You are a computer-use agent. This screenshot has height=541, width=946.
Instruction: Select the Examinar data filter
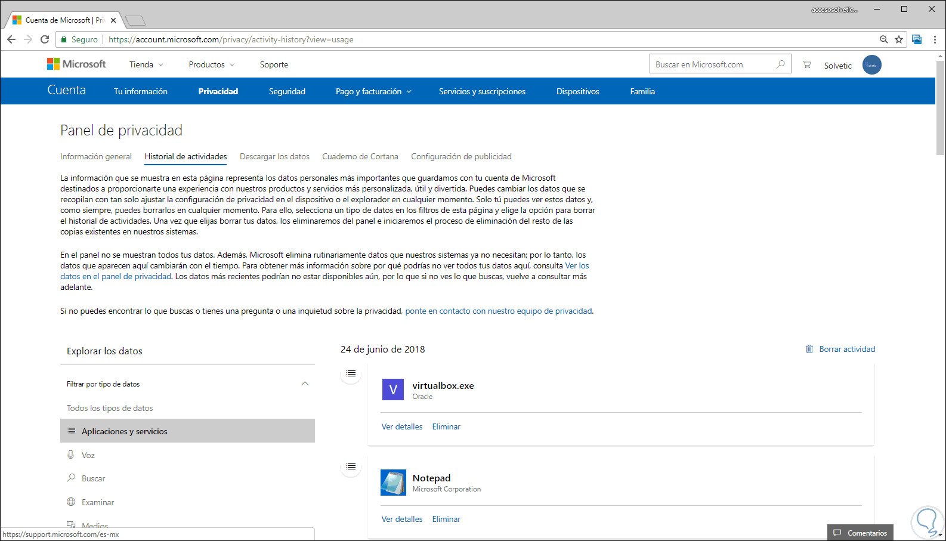coord(98,502)
